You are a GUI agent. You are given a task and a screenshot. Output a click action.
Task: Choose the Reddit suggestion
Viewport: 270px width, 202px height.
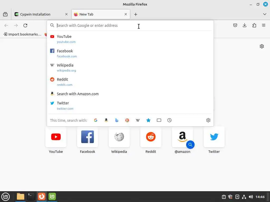pyautogui.click(x=130, y=82)
